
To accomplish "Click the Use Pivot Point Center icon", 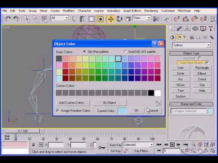I will click(156, 19).
